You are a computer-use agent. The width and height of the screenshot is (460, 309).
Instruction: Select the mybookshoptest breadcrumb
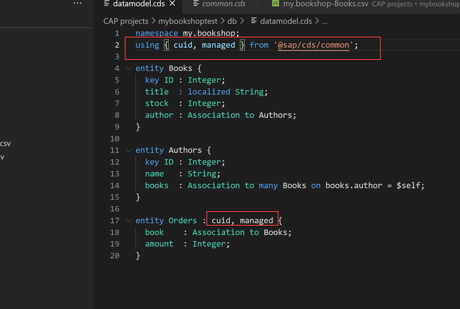[x=188, y=21]
